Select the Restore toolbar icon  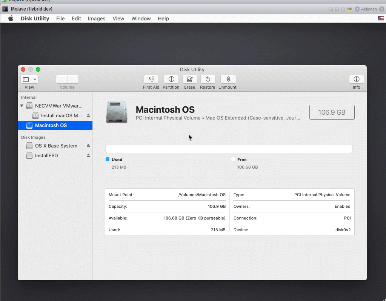(x=208, y=79)
